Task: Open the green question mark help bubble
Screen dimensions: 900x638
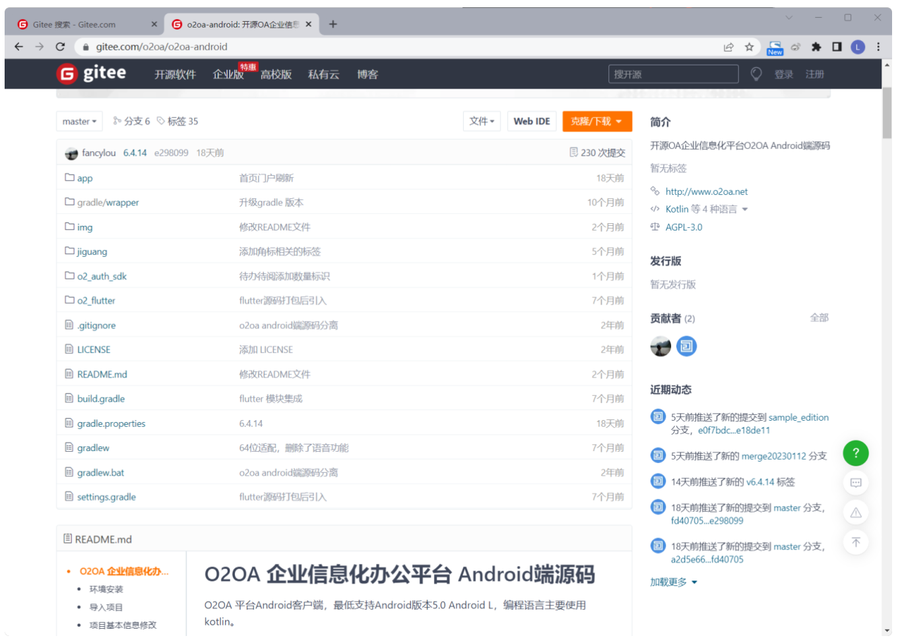Action: click(x=856, y=454)
